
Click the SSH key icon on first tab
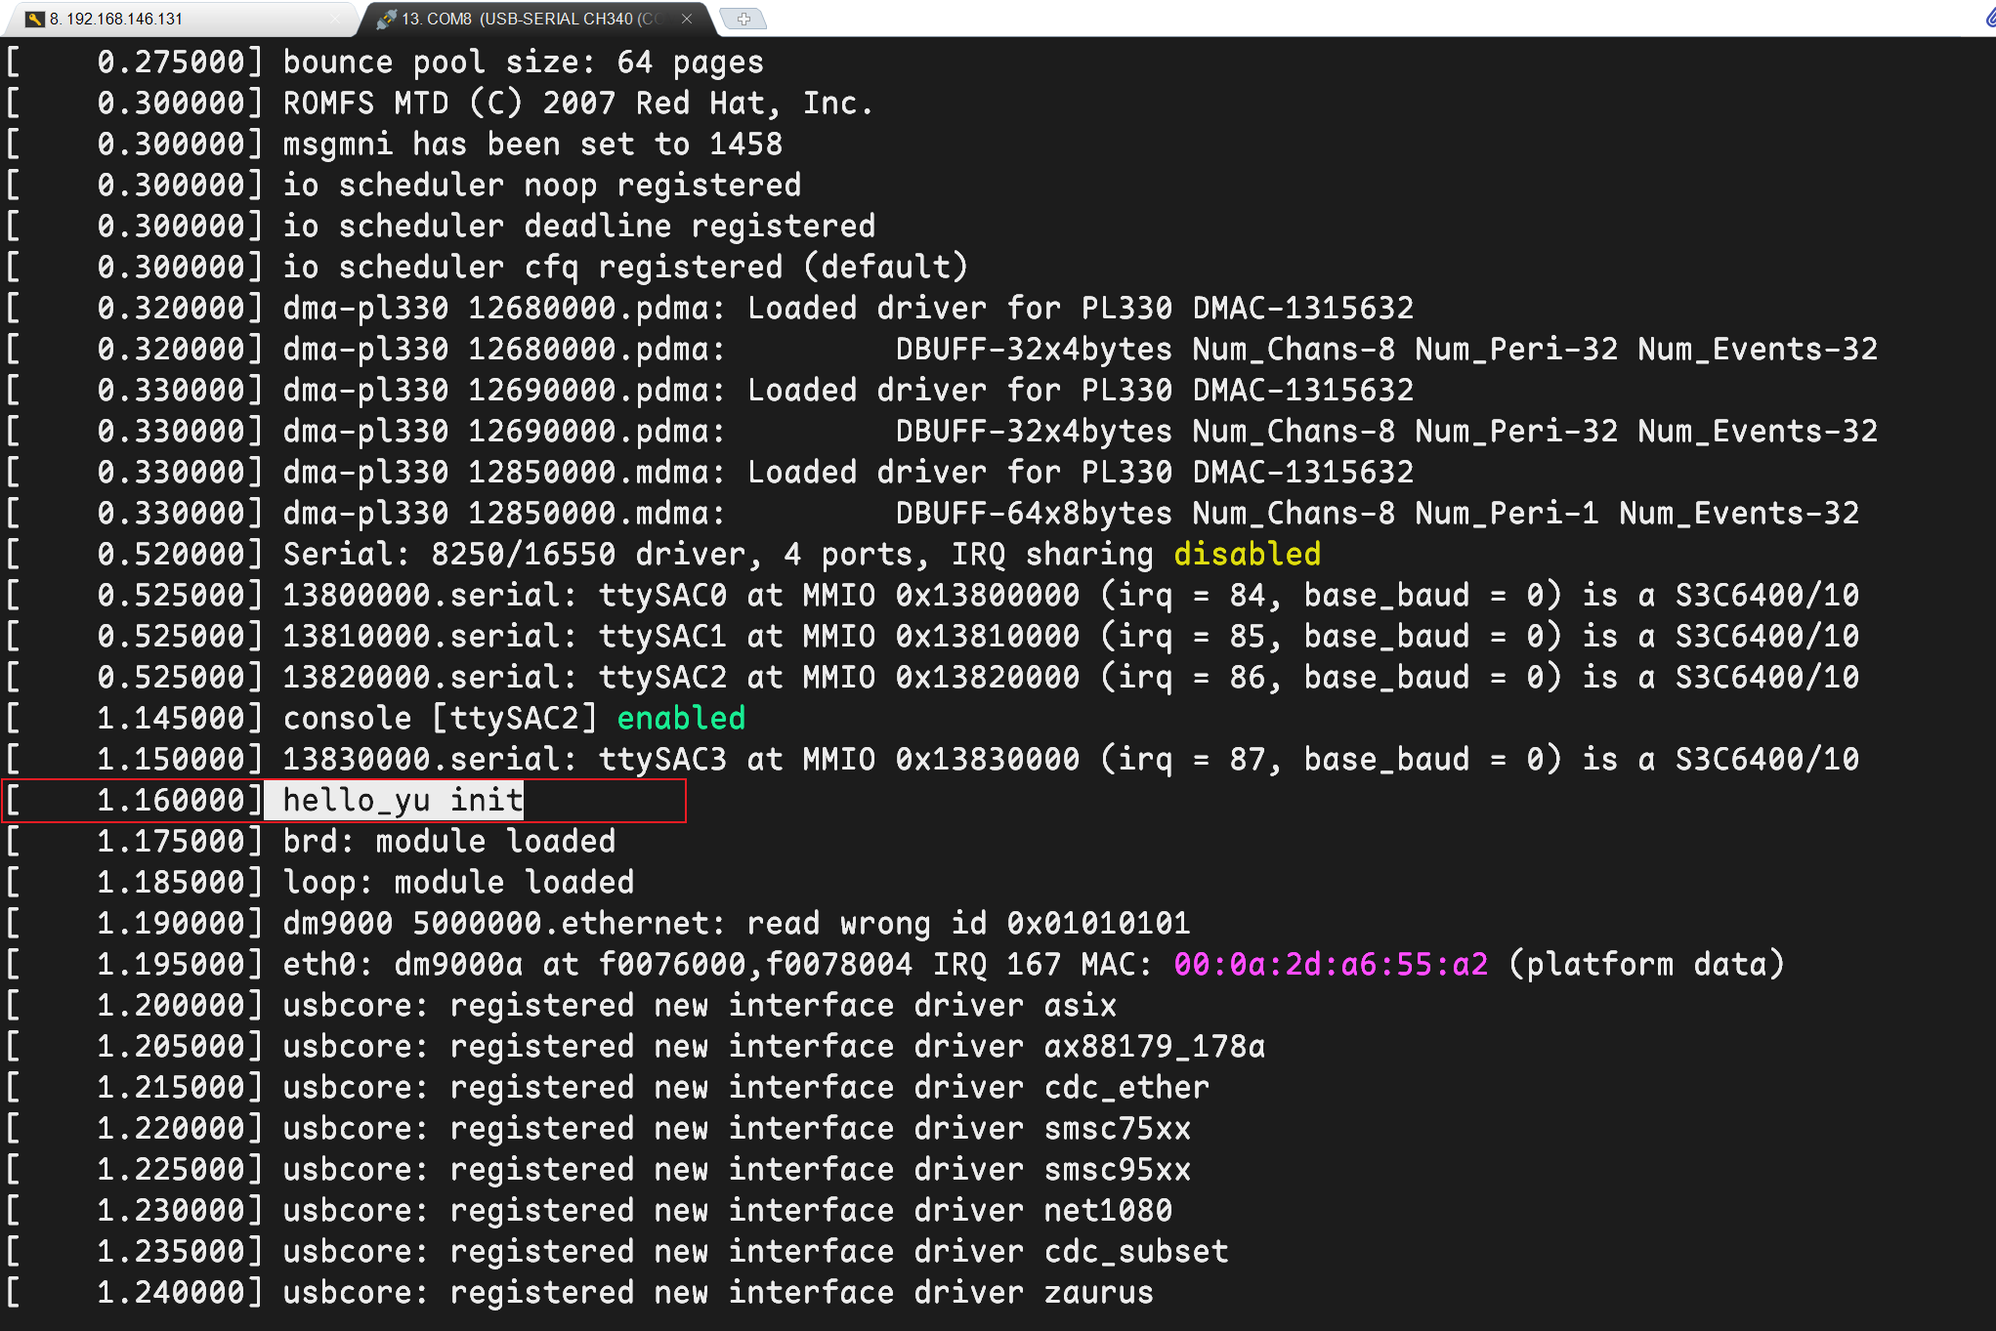tap(35, 19)
